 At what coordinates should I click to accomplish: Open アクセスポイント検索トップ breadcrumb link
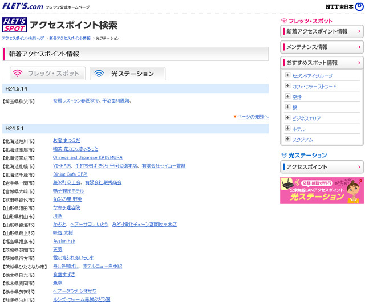click(x=23, y=38)
